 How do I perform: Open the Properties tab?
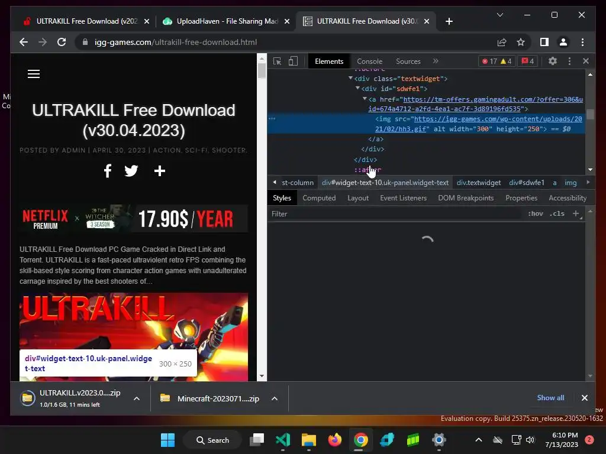pyautogui.click(x=521, y=198)
